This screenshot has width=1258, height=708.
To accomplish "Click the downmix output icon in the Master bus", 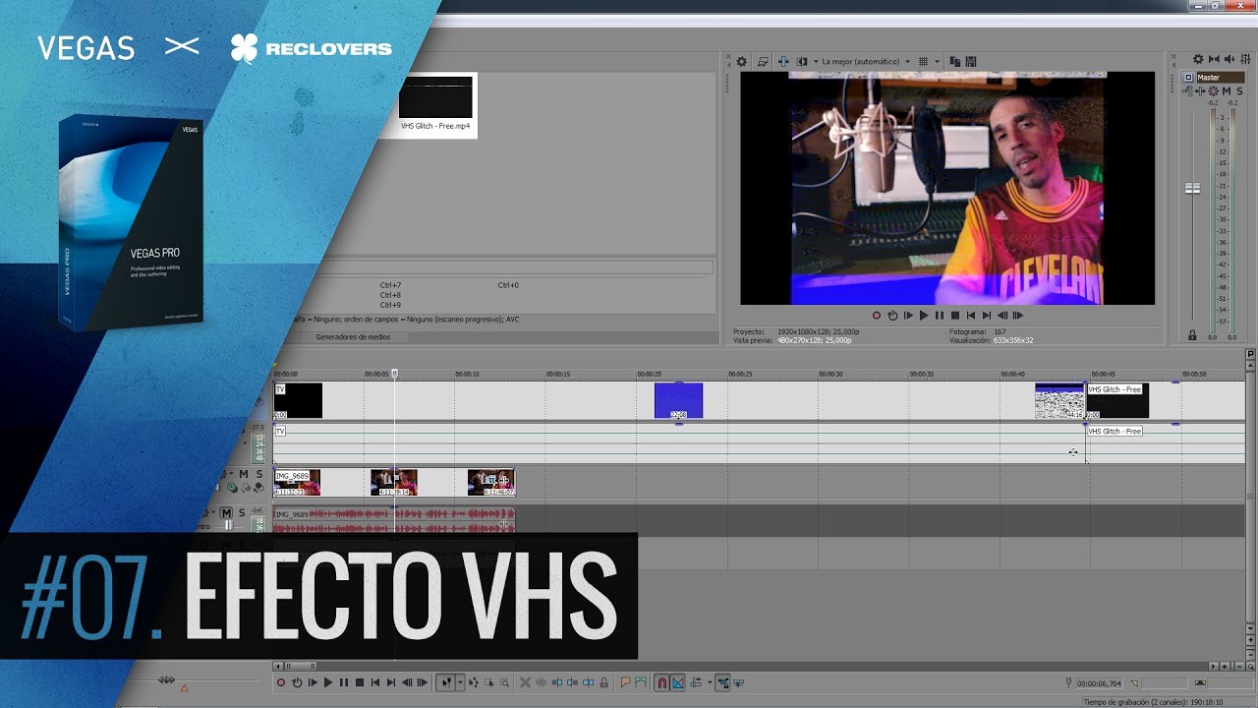I will point(1214,59).
